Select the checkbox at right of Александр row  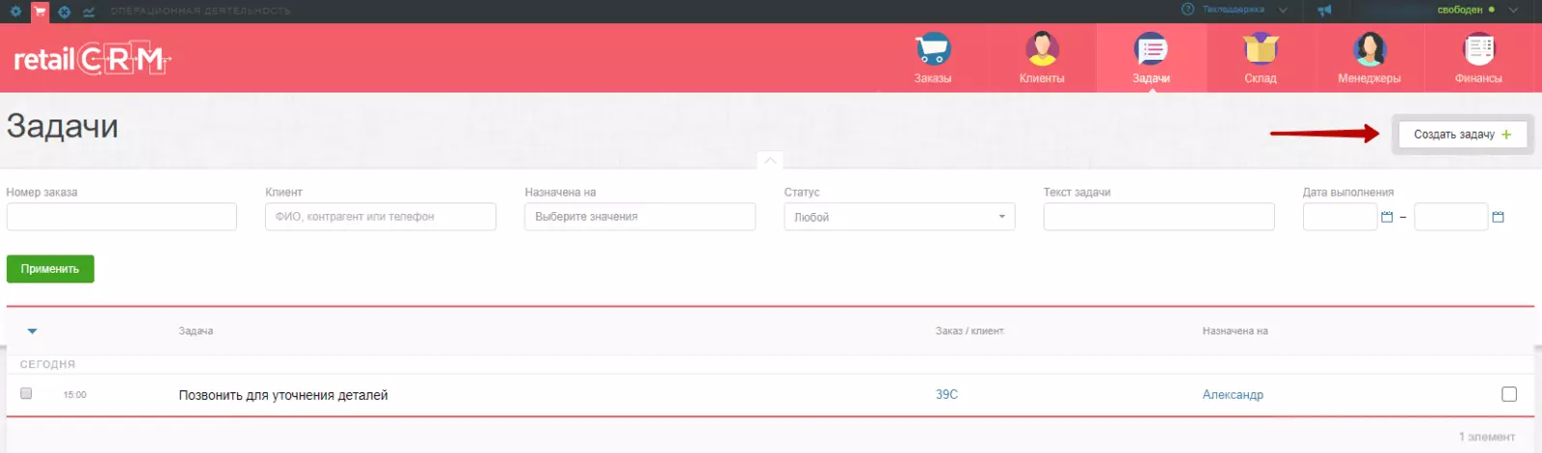[x=1509, y=394]
